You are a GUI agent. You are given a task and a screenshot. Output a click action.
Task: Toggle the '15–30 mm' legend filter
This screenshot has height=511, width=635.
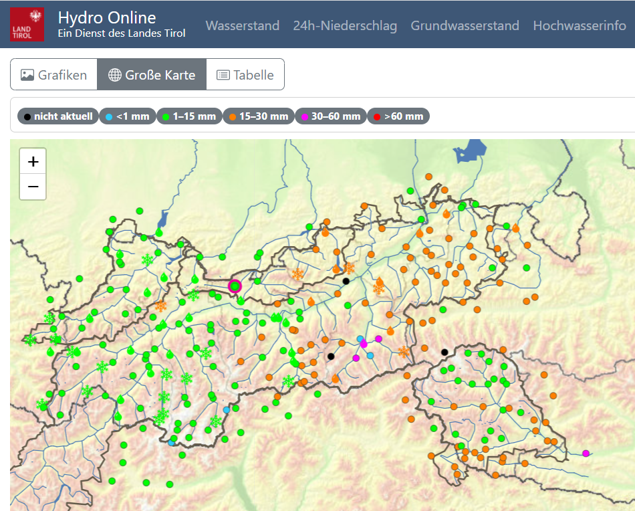[x=259, y=116]
